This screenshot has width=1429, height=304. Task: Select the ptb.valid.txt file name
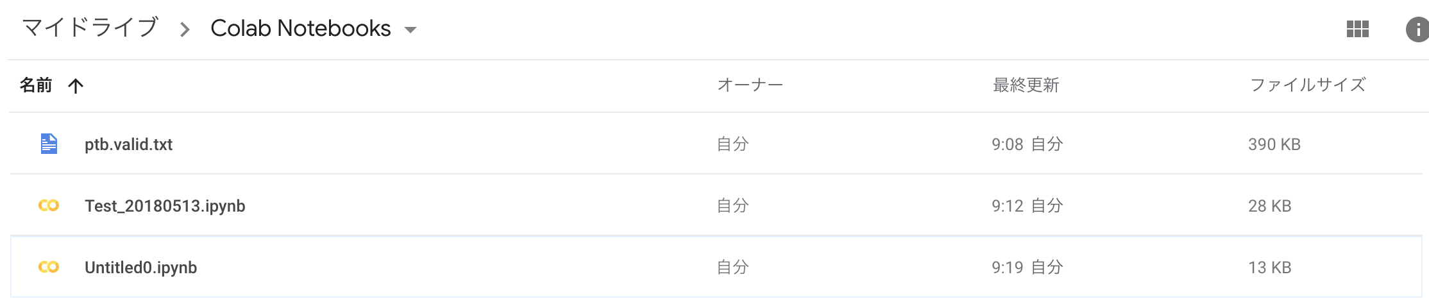click(128, 144)
